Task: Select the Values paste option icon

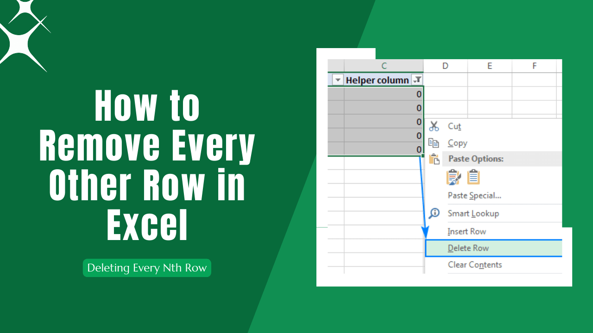Action: click(x=473, y=177)
